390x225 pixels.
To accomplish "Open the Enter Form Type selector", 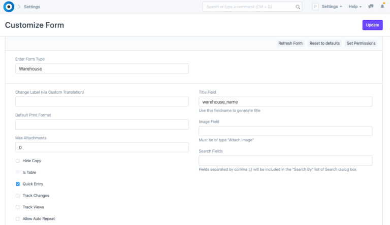I will [x=102, y=68].
